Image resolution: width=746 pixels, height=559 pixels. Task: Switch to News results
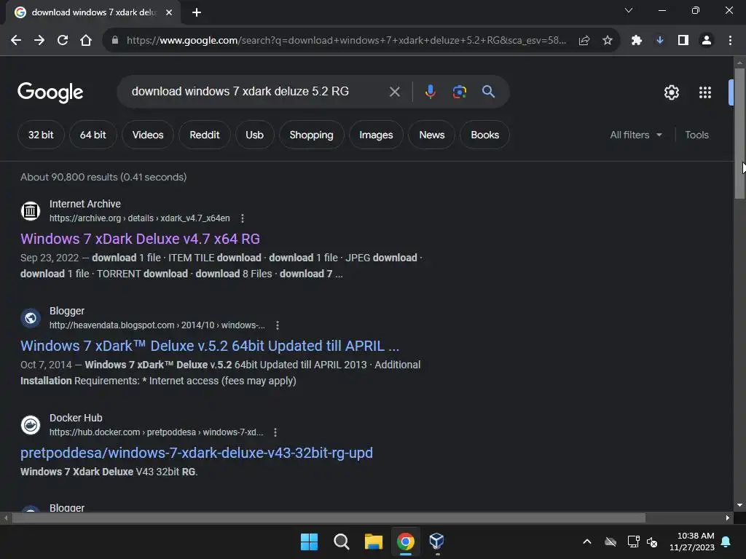pyautogui.click(x=432, y=135)
